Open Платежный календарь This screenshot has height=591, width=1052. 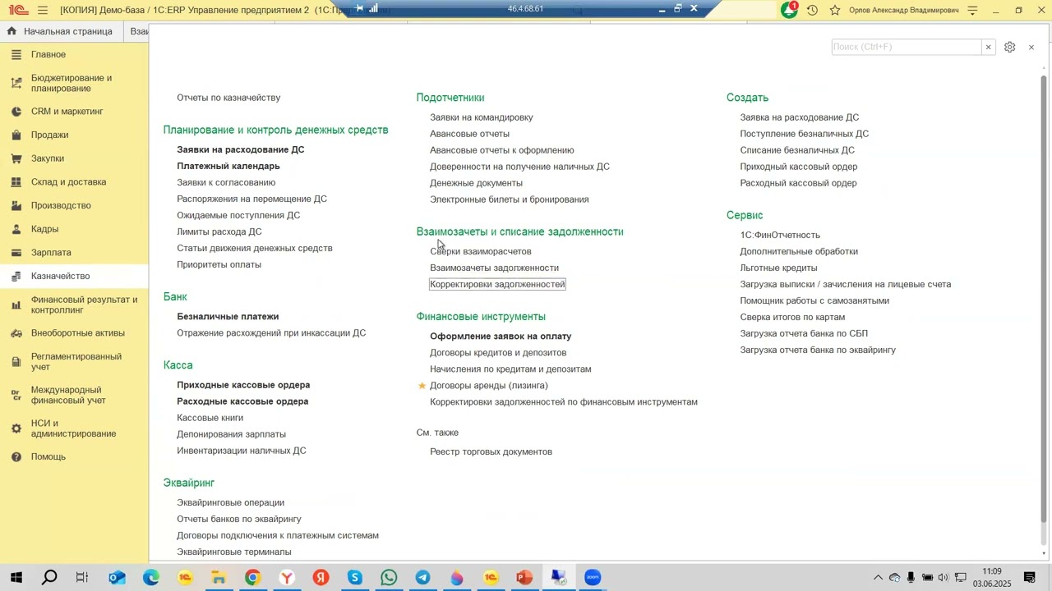pyautogui.click(x=228, y=166)
